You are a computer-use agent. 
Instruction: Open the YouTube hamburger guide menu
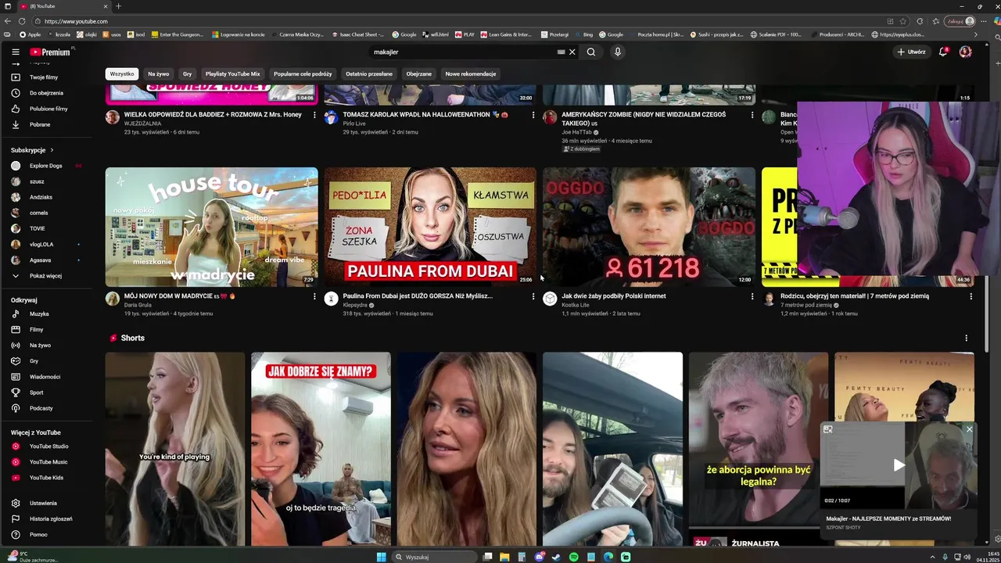[x=15, y=52]
